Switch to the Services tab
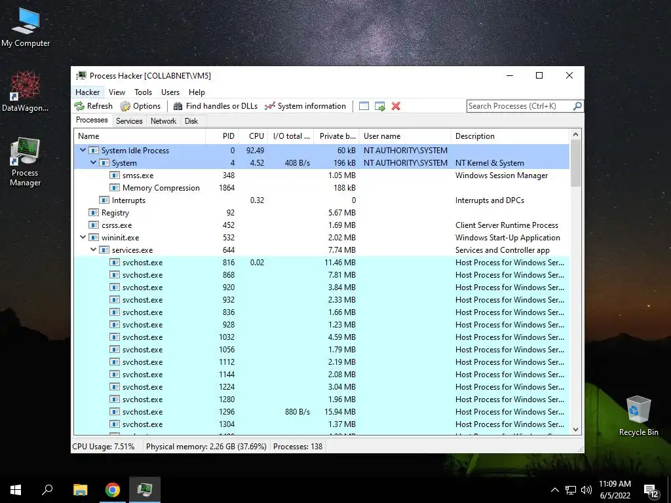 point(129,121)
